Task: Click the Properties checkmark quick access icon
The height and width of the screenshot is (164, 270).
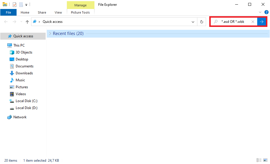Action: (15, 4)
